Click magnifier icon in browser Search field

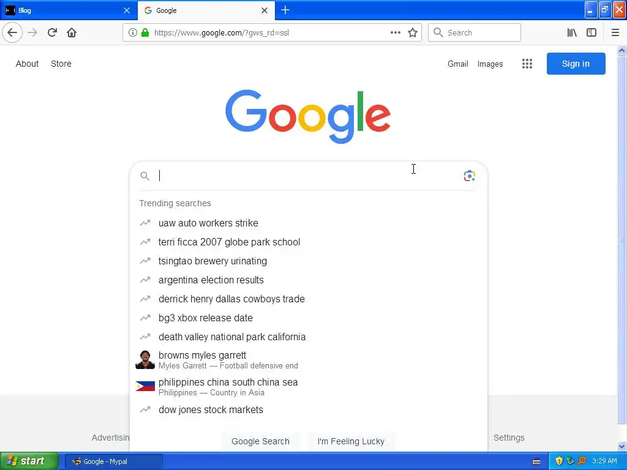coord(438,33)
